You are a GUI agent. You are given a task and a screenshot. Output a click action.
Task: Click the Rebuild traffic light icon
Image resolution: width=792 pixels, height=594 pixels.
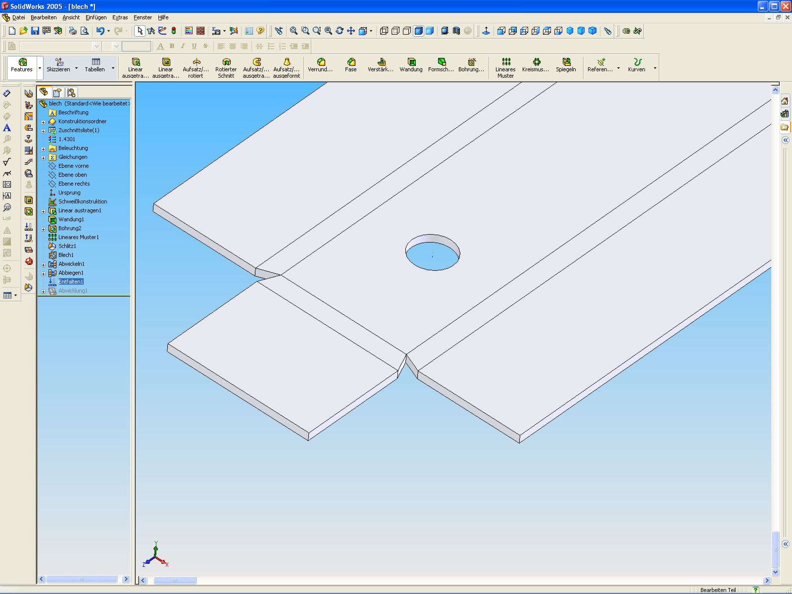(x=174, y=31)
